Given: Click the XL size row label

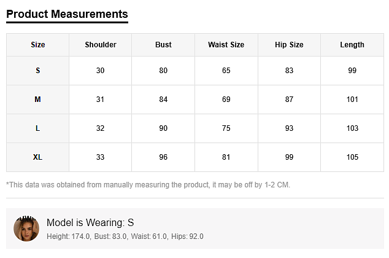Looking at the screenshot, I should click(38, 157).
